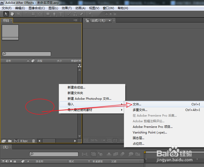Select 文件... import option
The height and width of the screenshot is (167, 204).
coord(164,104)
